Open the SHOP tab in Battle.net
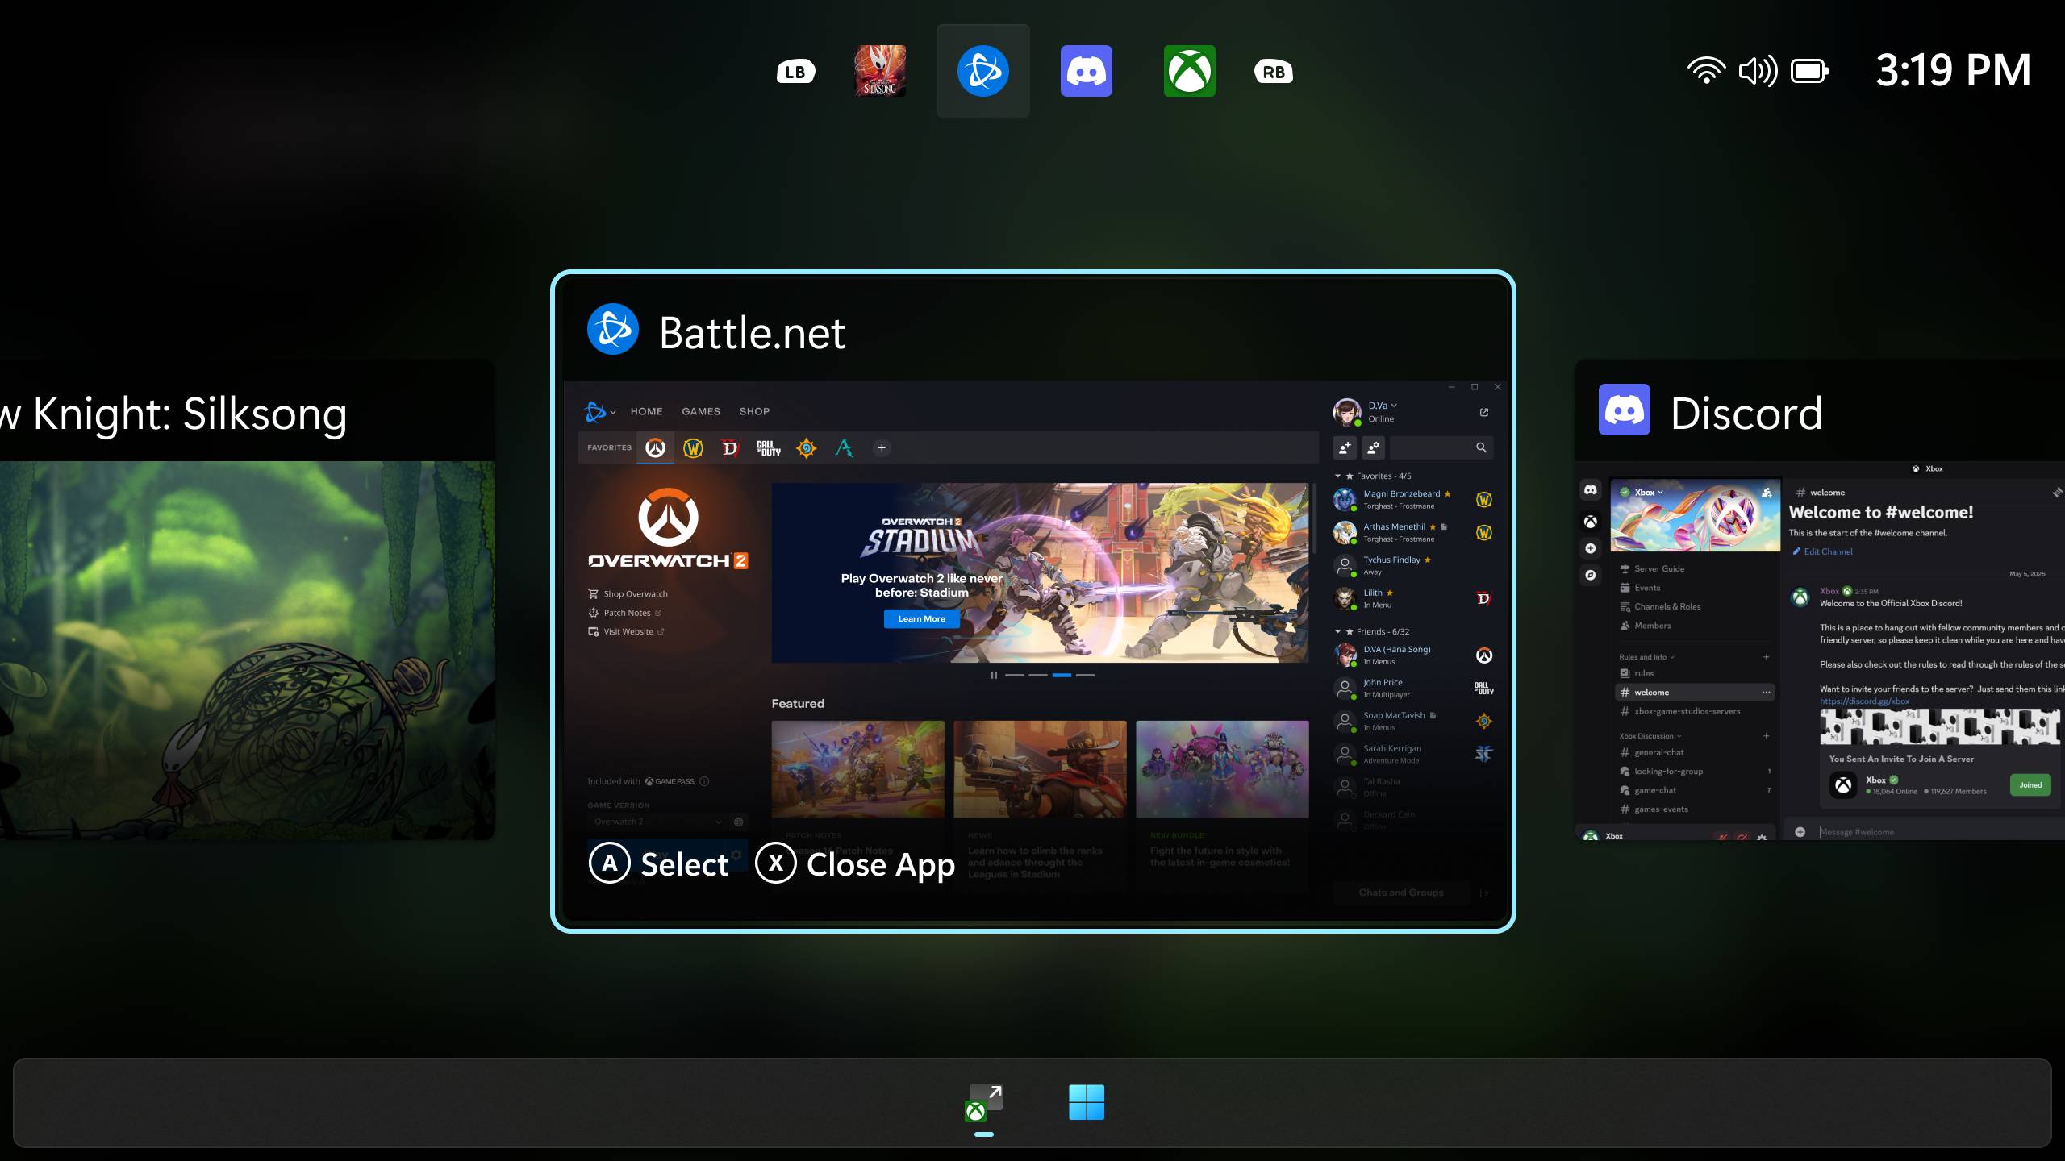Image resolution: width=2065 pixels, height=1161 pixels. pos(754,411)
